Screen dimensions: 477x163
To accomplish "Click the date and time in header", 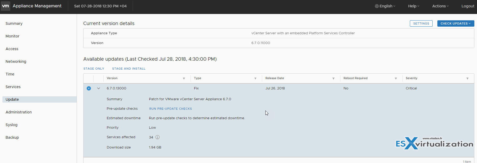I will coord(100,6).
